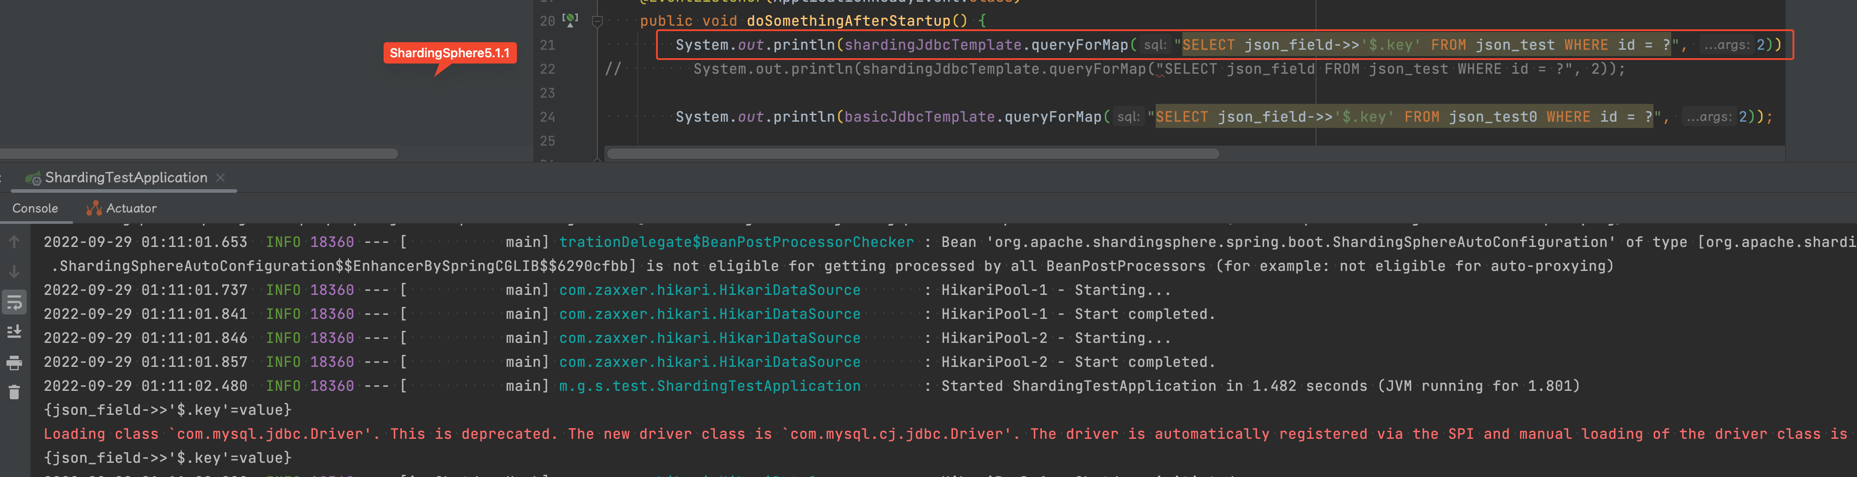Click line number 22 in the gutter
This screenshot has height=477, width=1857.
click(547, 68)
